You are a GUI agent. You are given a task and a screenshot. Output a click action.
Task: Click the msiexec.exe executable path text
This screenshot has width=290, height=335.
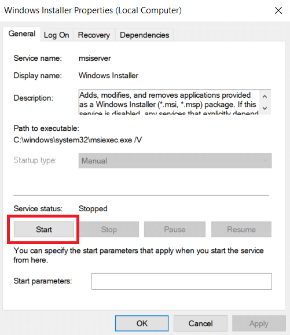click(78, 140)
